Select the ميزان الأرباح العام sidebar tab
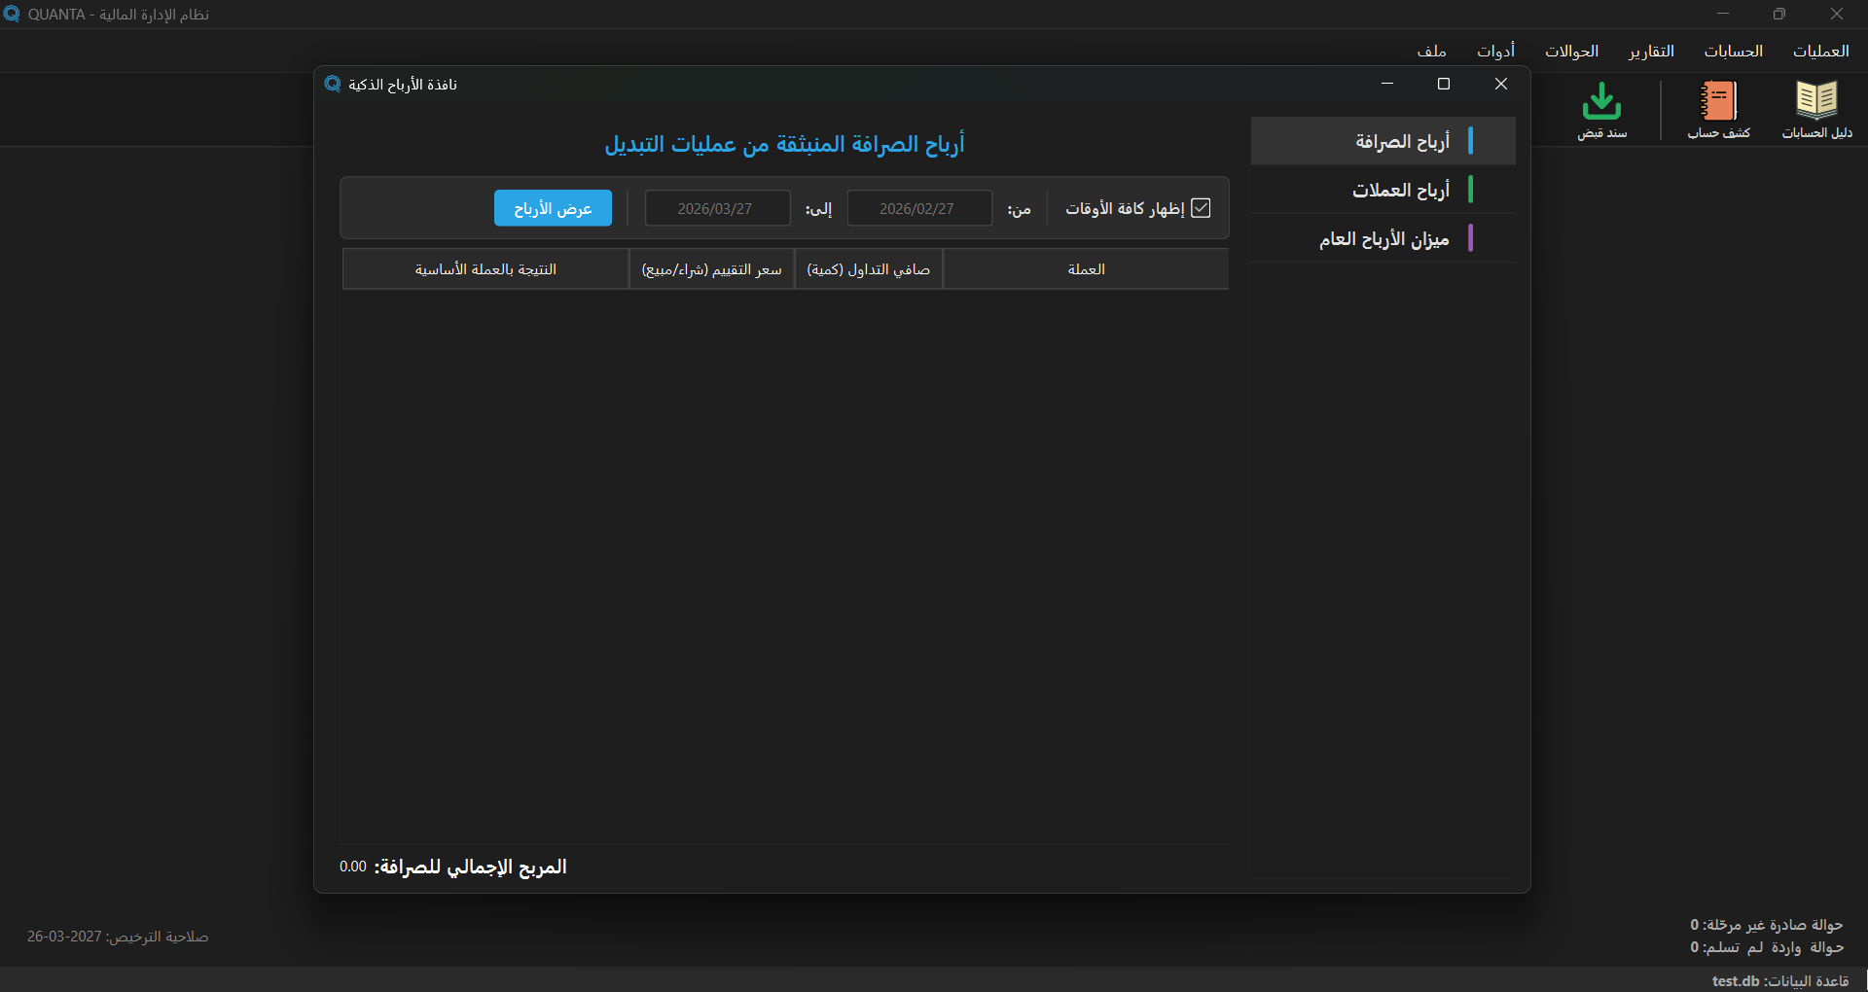The width and height of the screenshot is (1868, 992). [1383, 238]
